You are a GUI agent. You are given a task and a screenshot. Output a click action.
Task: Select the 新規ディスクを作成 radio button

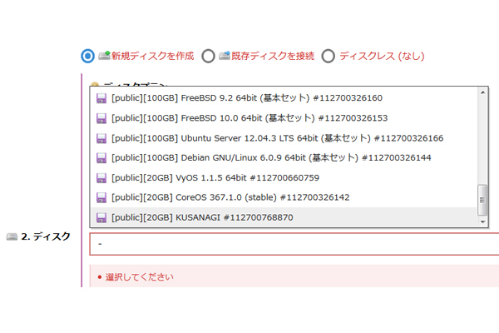coord(88,56)
